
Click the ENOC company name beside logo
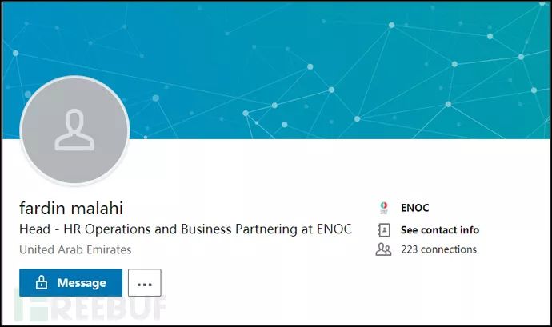tap(415, 208)
